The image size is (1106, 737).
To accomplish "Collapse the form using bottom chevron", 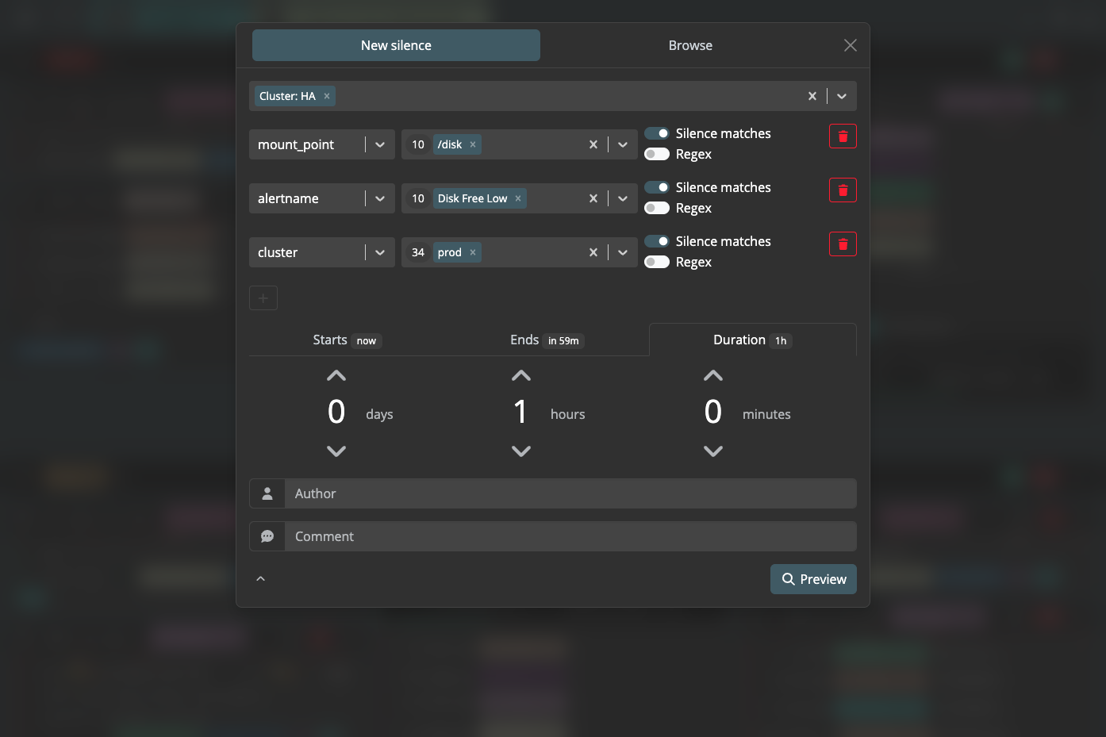I will [x=260, y=579].
